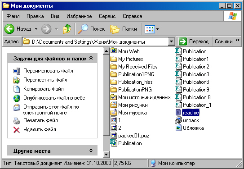Click the Обложка image file icon
244x169 pixels.
pyautogui.click(x=178, y=128)
